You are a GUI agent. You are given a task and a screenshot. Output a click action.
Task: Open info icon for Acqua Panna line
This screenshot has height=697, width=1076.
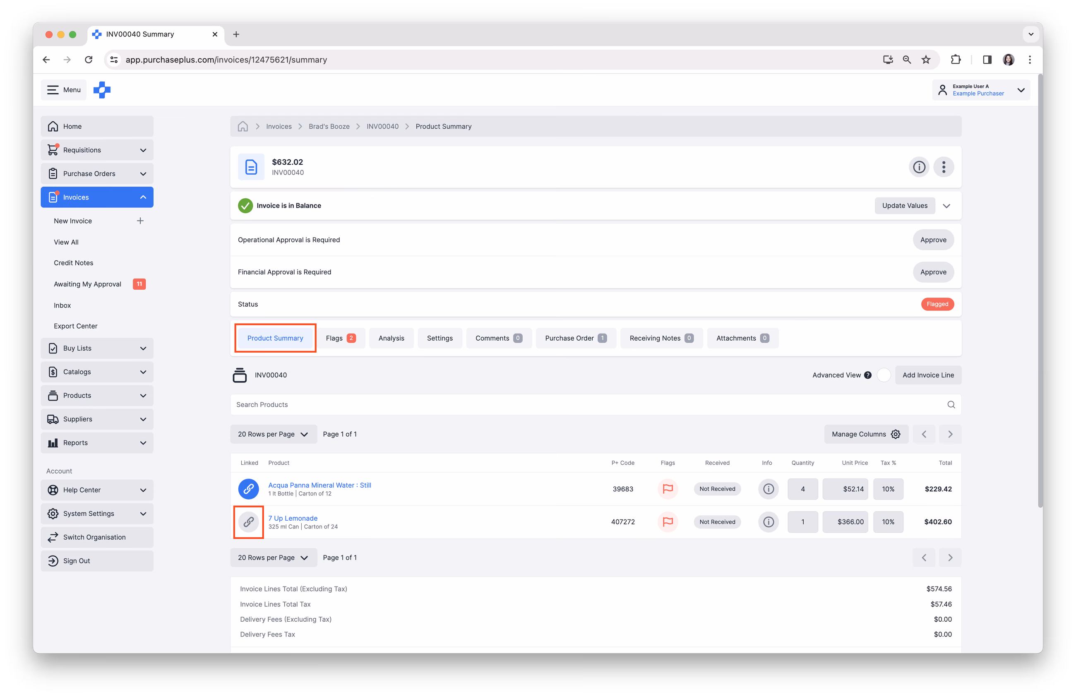pyautogui.click(x=768, y=489)
